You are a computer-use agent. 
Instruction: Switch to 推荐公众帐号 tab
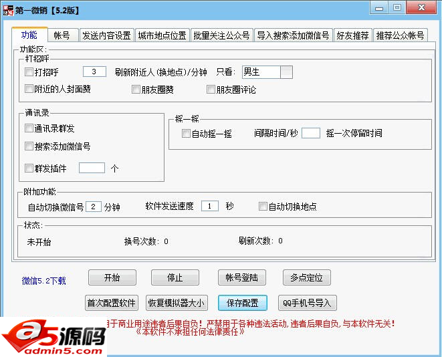click(x=401, y=35)
